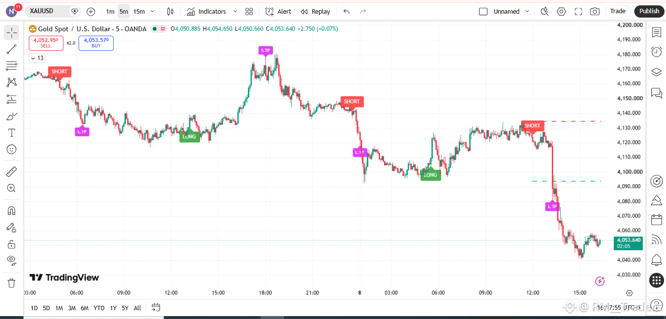Open the Trade panel
666x319 pixels.
pos(618,11)
